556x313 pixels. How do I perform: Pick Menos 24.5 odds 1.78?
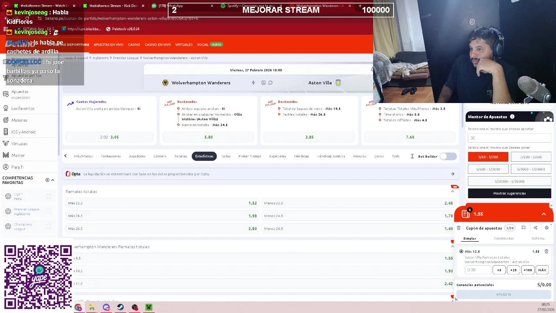(x=358, y=216)
